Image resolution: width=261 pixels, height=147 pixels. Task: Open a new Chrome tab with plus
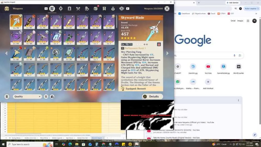click(199, 3)
